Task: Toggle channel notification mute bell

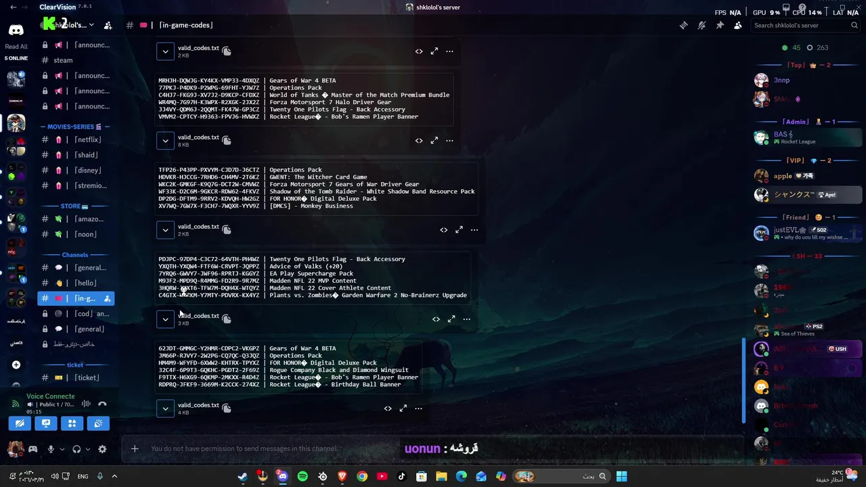Action: (702, 25)
